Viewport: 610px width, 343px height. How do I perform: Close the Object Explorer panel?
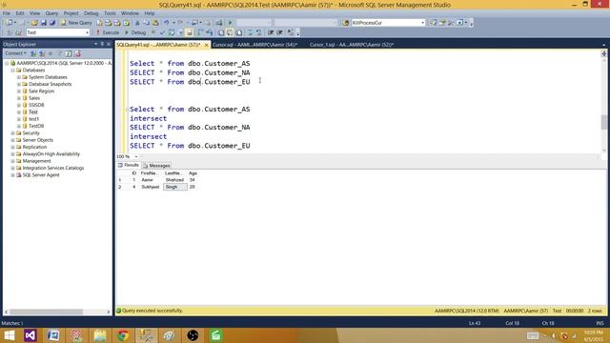109,45
